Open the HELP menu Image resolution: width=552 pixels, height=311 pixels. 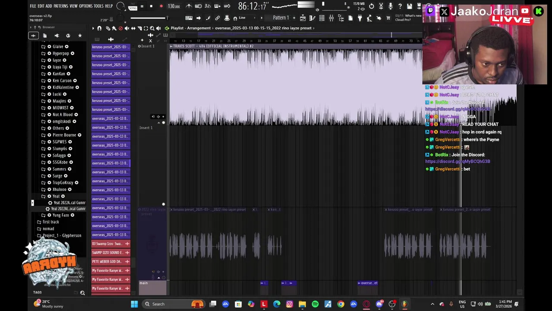[x=109, y=6]
